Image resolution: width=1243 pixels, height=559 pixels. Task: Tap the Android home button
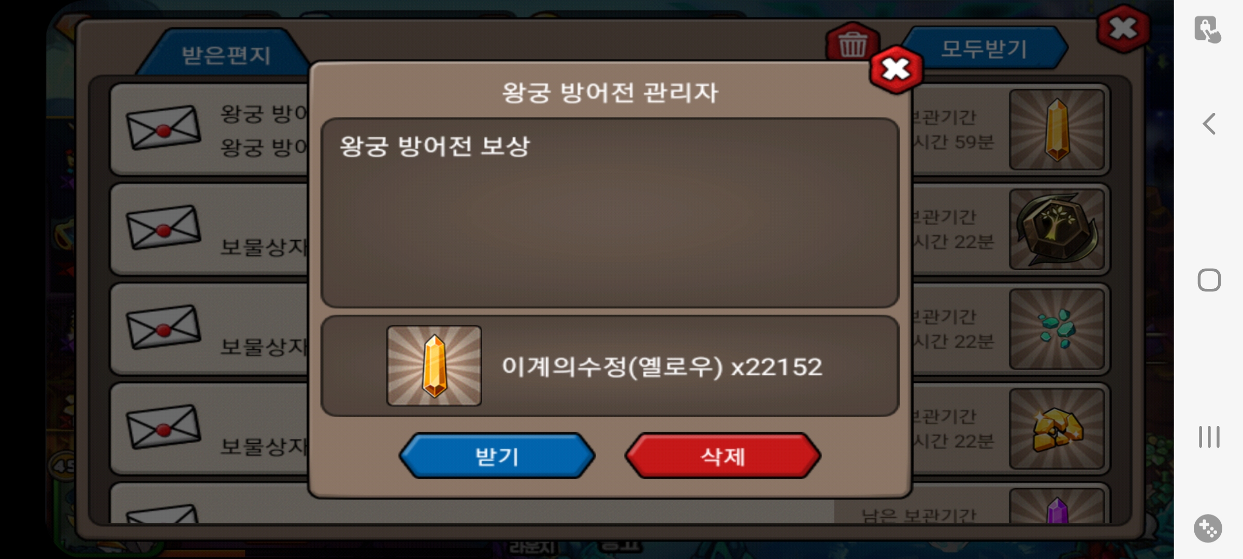pyautogui.click(x=1209, y=280)
